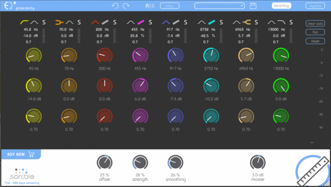The height and width of the screenshot is (187, 331).
Task: Click clear solo button
Action: click(x=315, y=24)
